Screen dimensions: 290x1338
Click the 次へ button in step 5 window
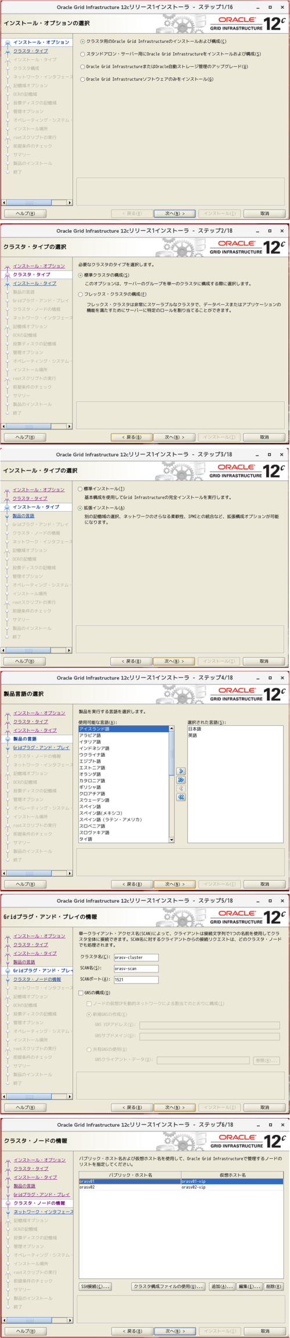[175, 1107]
